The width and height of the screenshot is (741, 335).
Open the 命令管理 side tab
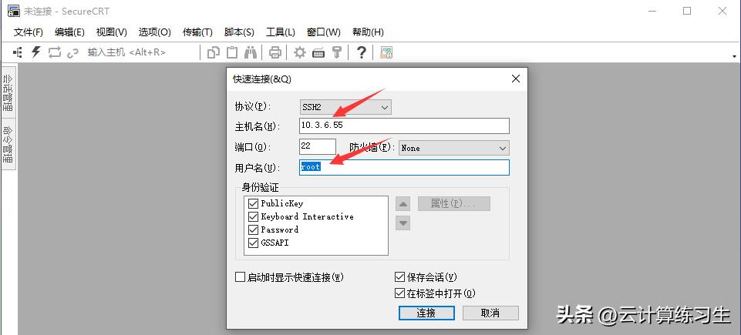point(8,143)
